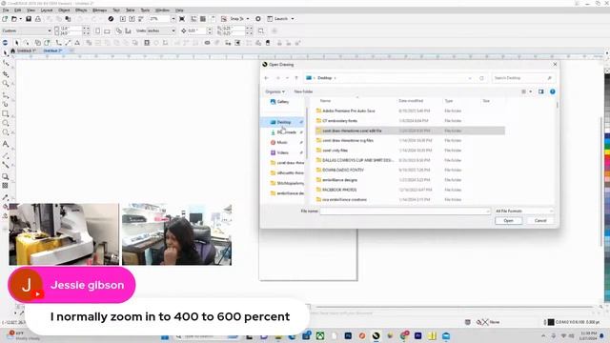Select the Text tool in the toolbox
This screenshot has height=343, width=610.
(x=6, y=144)
